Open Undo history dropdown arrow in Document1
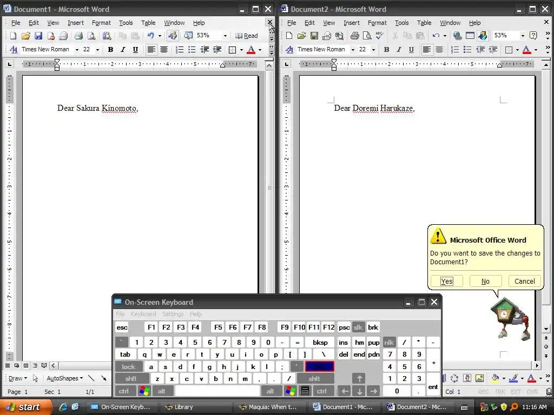This screenshot has width=554, height=415. (x=160, y=36)
